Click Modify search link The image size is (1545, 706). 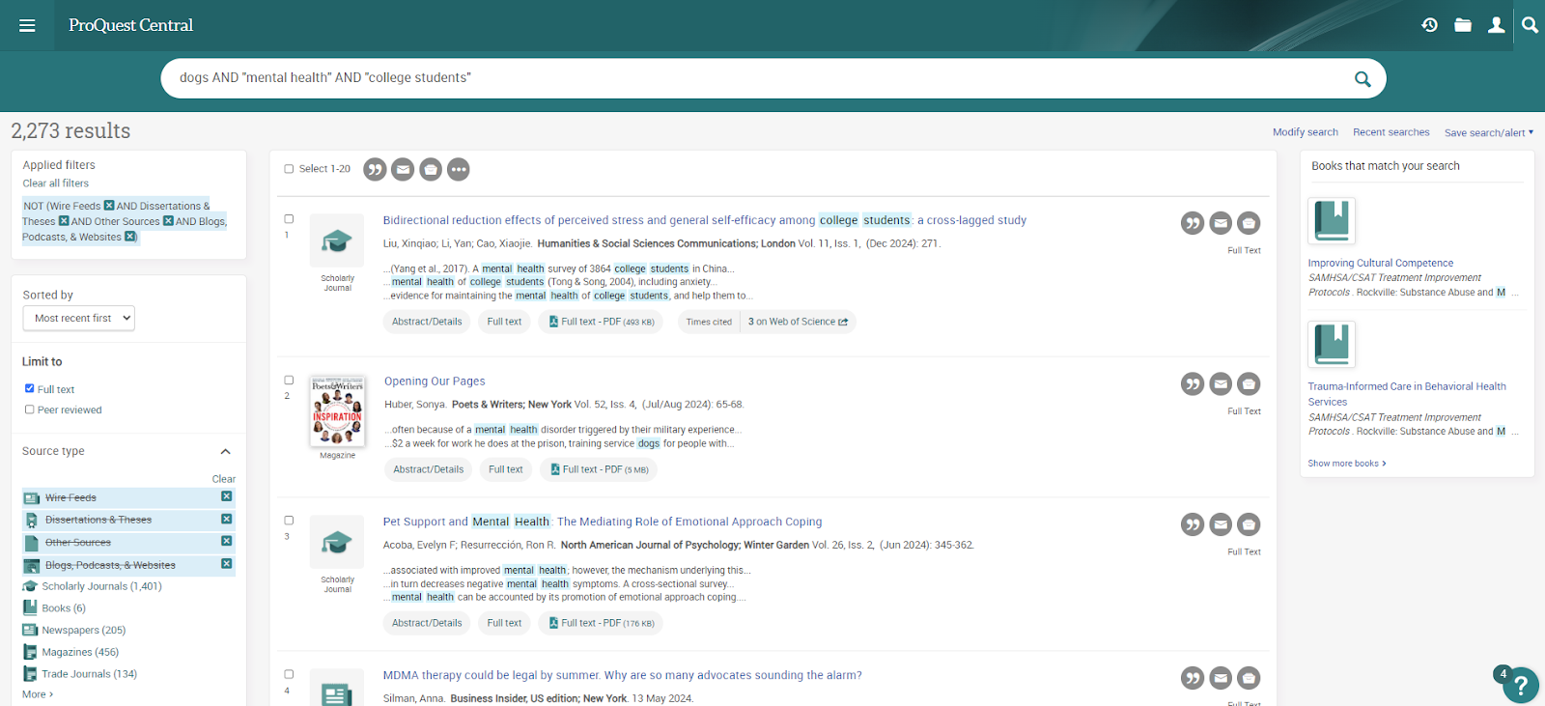coord(1306,132)
